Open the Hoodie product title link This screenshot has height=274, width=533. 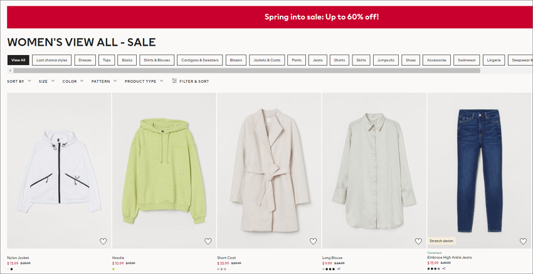click(x=119, y=258)
